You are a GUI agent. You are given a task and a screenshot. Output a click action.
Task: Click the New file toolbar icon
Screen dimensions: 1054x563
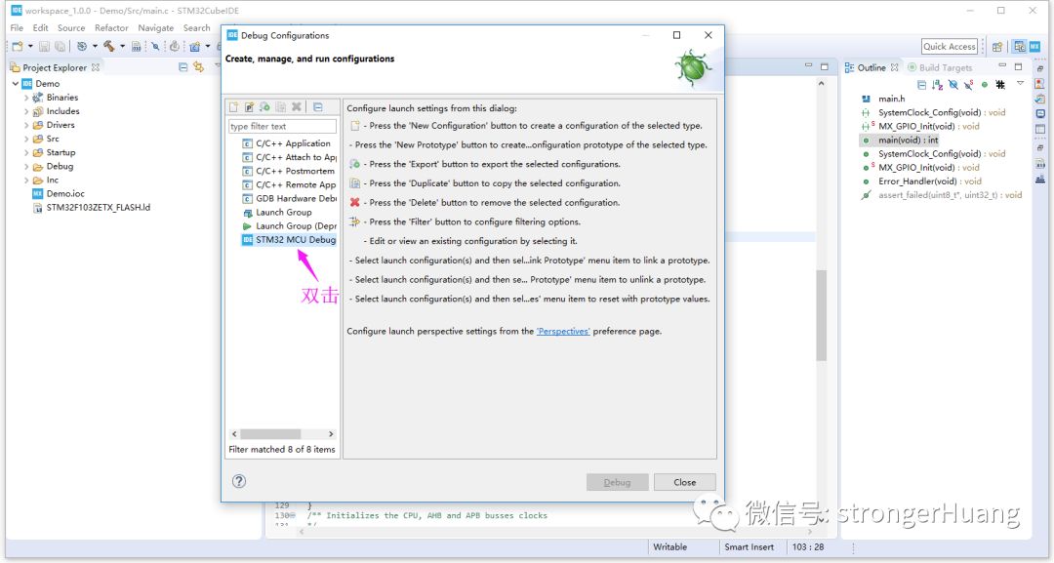(x=18, y=47)
